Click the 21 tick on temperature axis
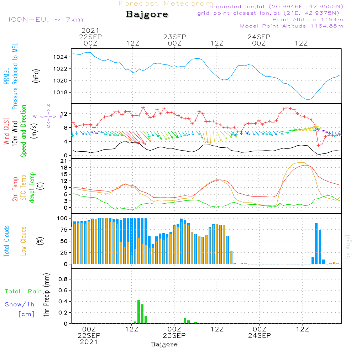Viewport: 356px width, 356px height. point(64,161)
